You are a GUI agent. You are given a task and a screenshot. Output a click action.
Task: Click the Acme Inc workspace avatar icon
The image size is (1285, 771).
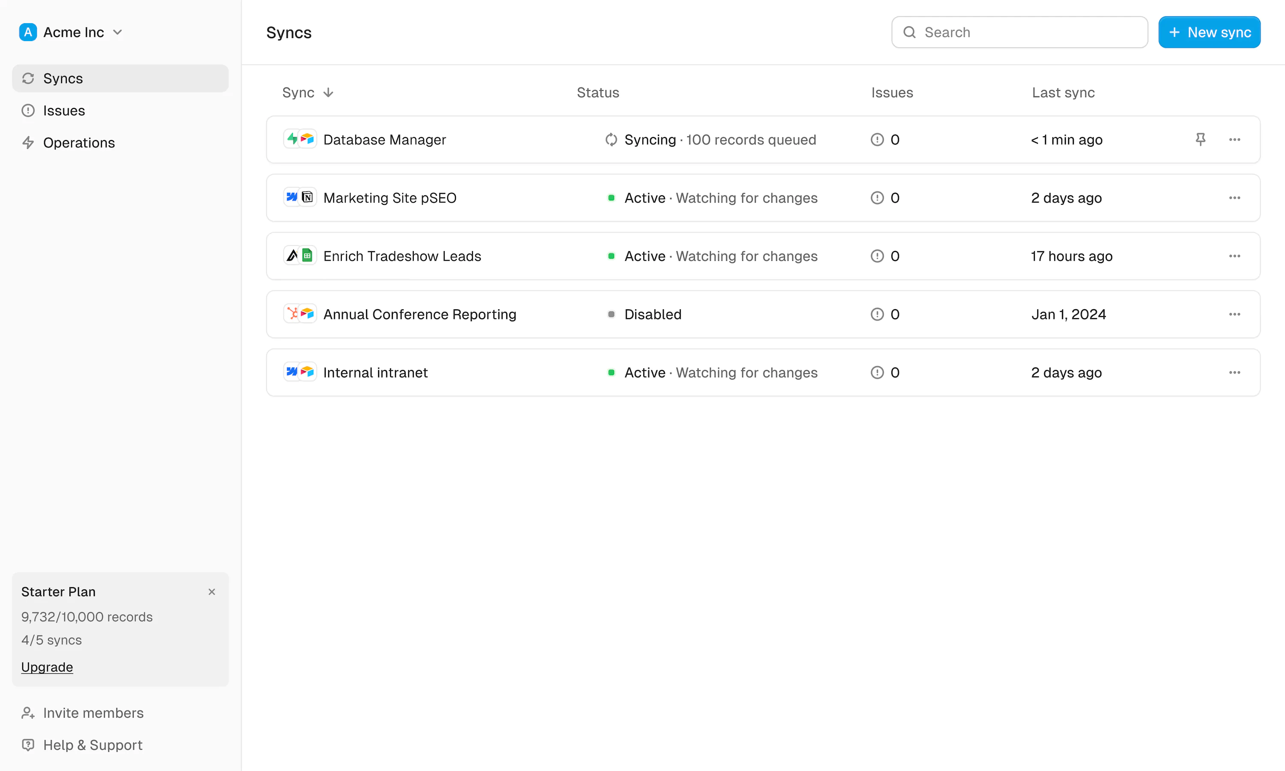tap(28, 32)
